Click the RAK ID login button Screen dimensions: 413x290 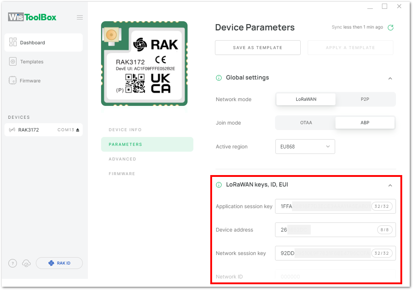point(59,263)
